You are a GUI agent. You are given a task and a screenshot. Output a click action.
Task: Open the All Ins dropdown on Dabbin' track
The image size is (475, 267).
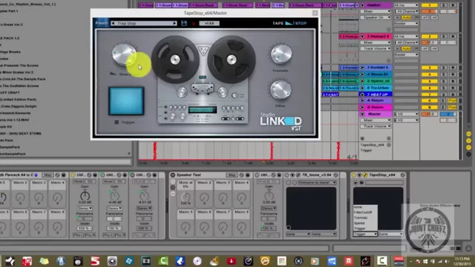pyautogui.click(x=406, y=6)
